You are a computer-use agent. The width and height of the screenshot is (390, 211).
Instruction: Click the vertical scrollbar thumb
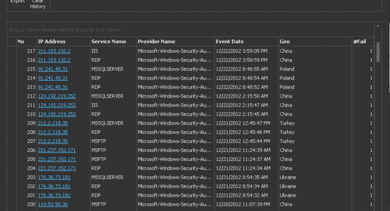point(378,52)
